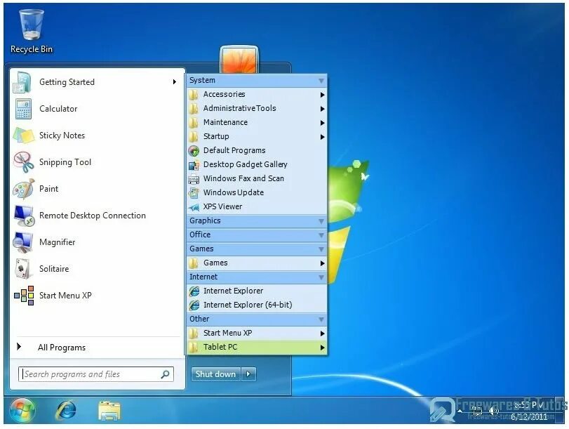Image resolution: width=569 pixels, height=429 pixels.
Task: Open Windows Update icon
Action: pyautogui.click(x=194, y=193)
